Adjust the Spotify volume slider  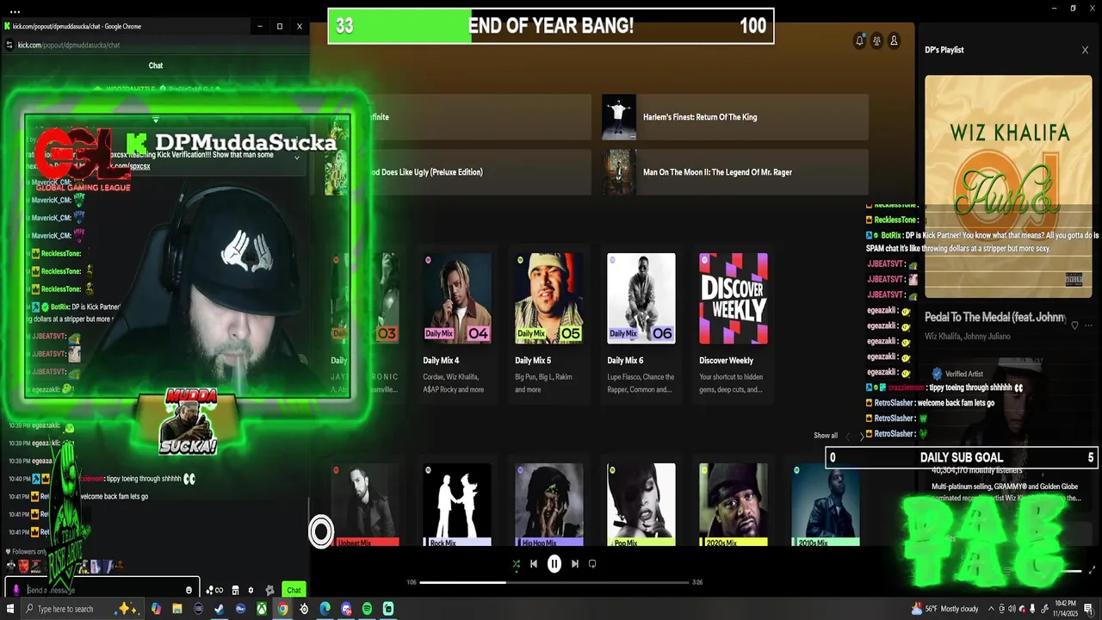(1070, 570)
